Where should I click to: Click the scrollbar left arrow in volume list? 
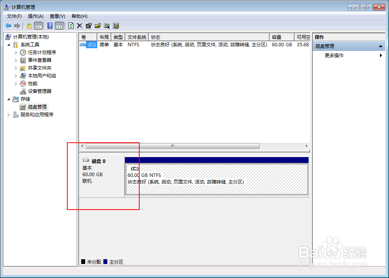coord(82,146)
